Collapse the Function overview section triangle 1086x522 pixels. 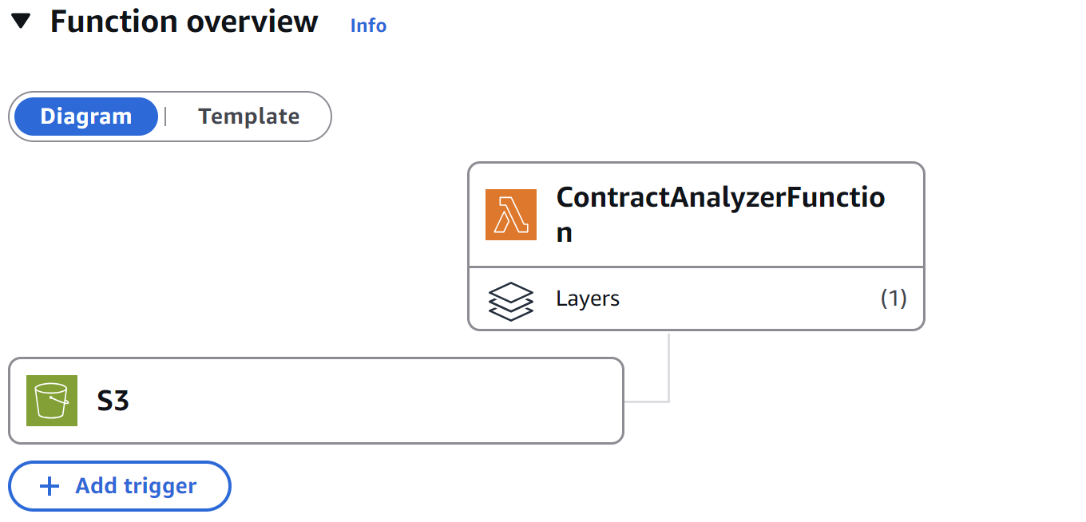click(22, 22)
